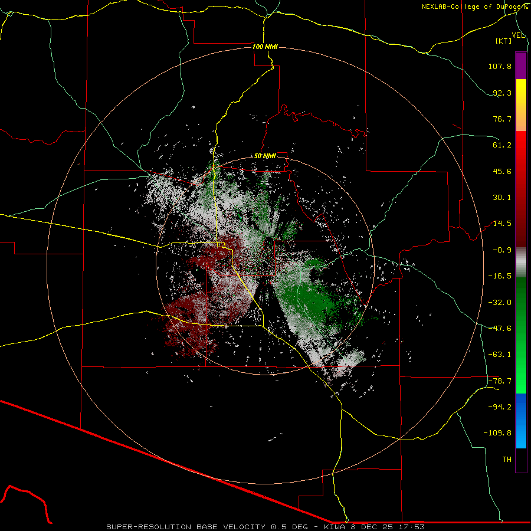Click the -16.5 value on the velocity scale

[500, 276]
